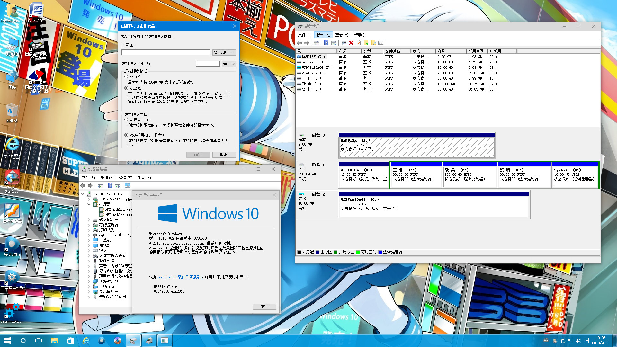The image size is (617, 347).
Task: Click folder search magnifier icon in Disk Management
Action: tap(373, 43)
